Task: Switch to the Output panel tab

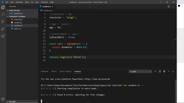Action: pos(54,72)
